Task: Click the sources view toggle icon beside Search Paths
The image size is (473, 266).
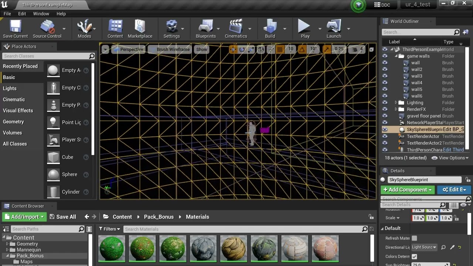Action: click(x=89, y=229)
